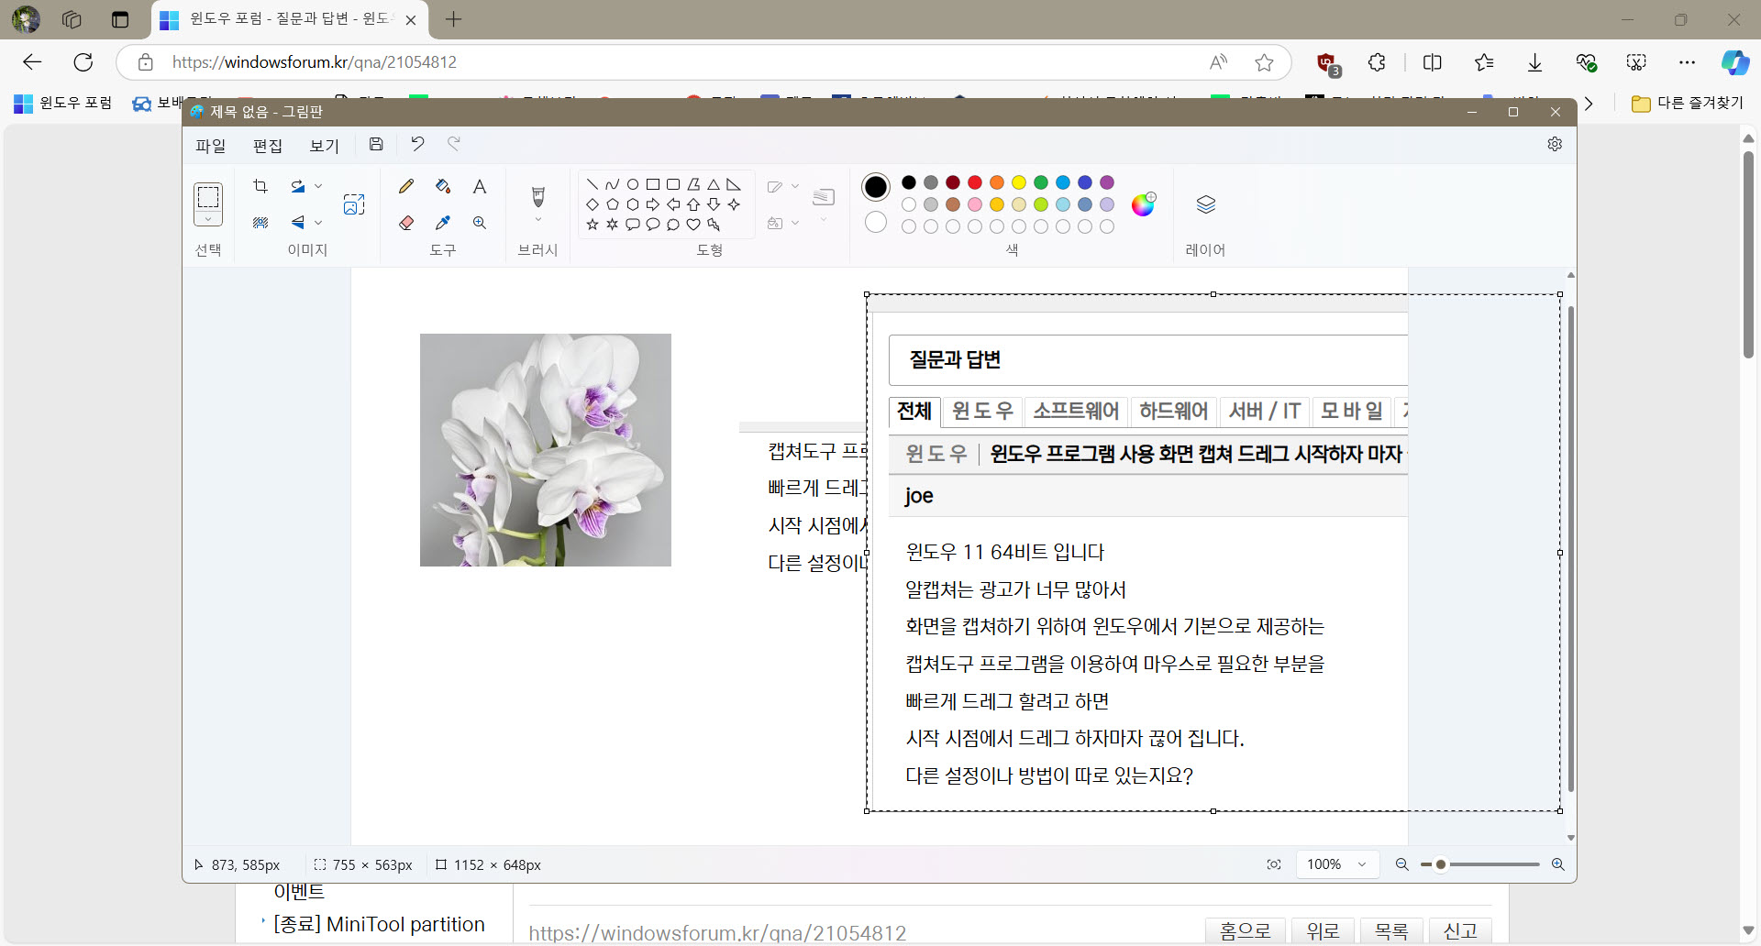Select the Color picker eyedropper tool
This screenshot has height=946, width=1761.
[443, 223]
